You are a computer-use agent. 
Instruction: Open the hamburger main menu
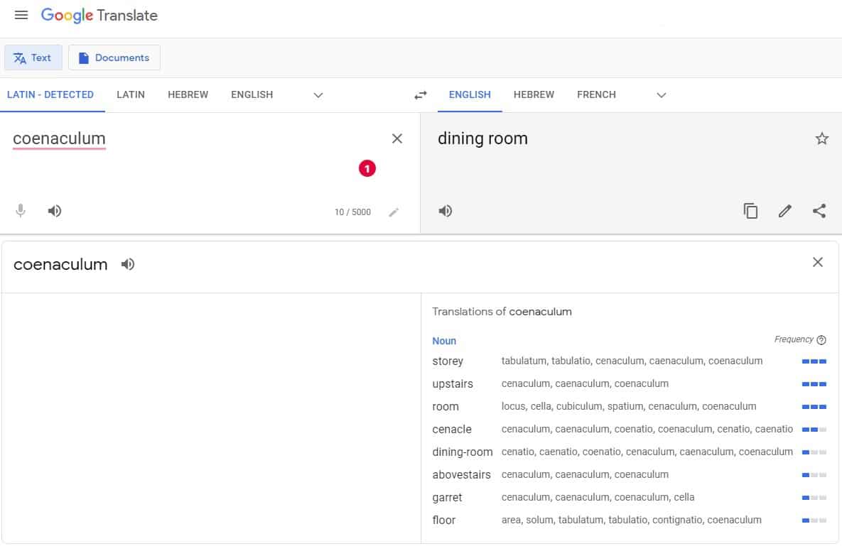(21, 15)
